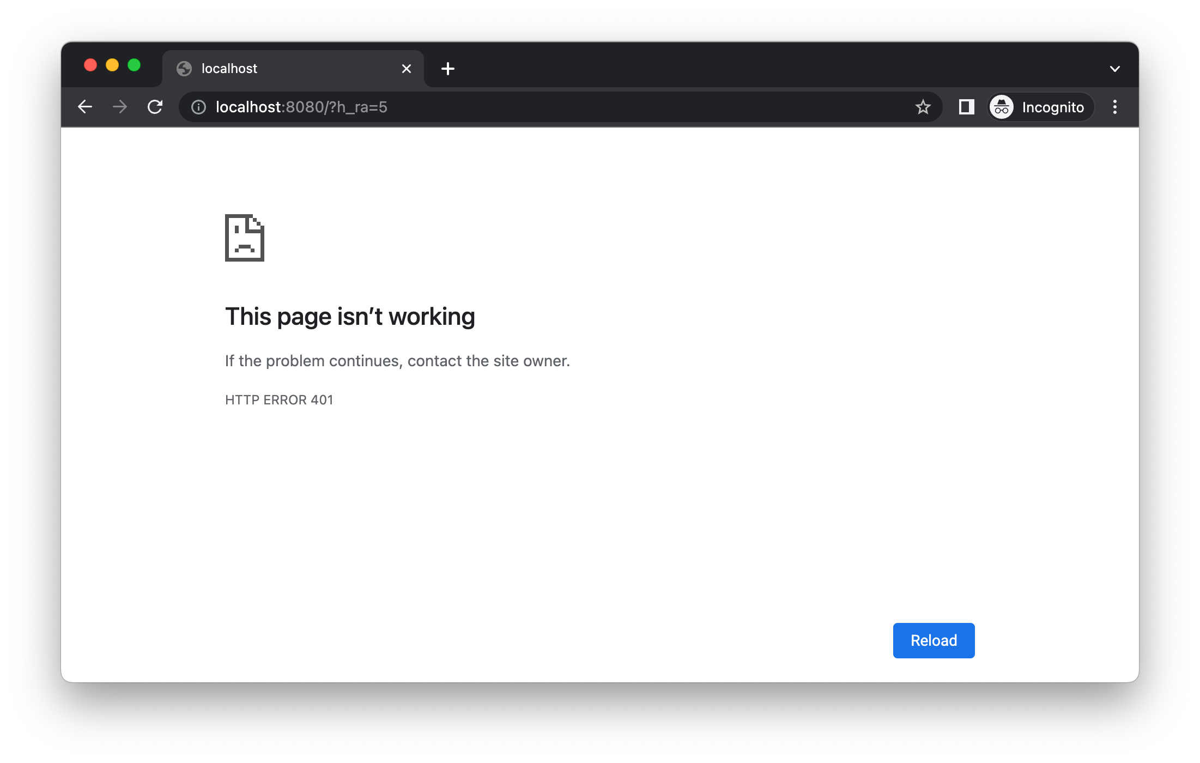1200x763 pixels.
Task: Open the side panel icon
Action: 966,107
